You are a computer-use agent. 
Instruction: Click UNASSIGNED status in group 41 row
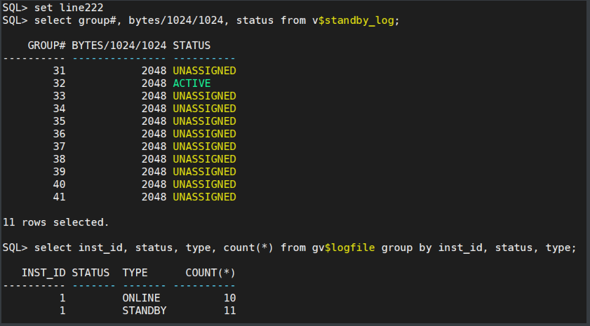204,197
